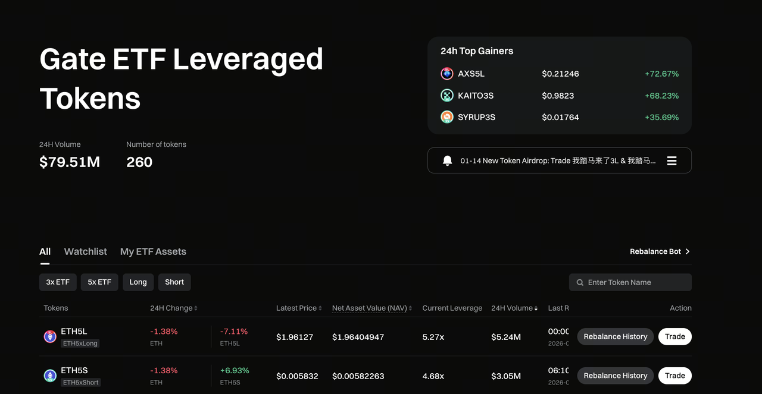The image size is (762, 394).
Task: Click the $5.24M volume value
Action: (x=506, y=337)
